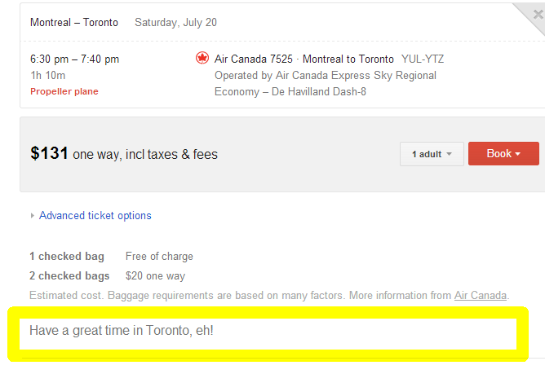
Task: Follow the Air Canada baggage information link
Action: pyautogui.click(x=481, y=296)
